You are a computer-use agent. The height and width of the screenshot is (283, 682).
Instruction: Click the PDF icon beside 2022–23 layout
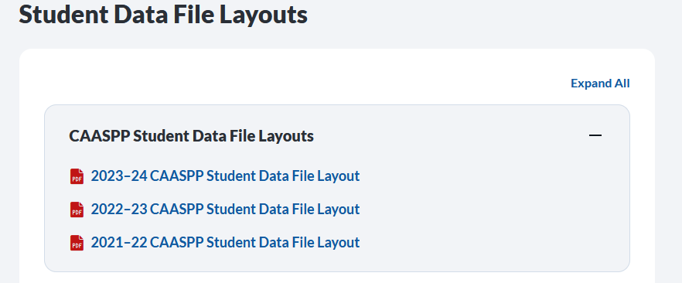77,210
